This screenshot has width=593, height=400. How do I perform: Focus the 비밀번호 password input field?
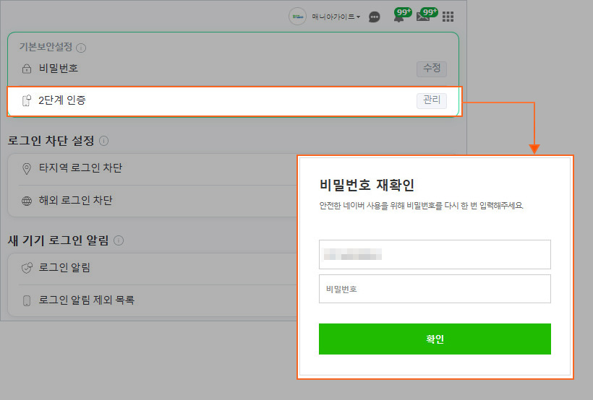click(x=435, y=289)
